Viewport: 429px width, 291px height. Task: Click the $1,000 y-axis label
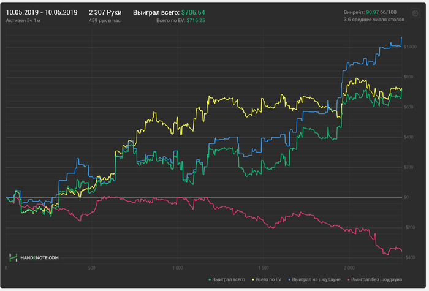[x=410, y=47]
